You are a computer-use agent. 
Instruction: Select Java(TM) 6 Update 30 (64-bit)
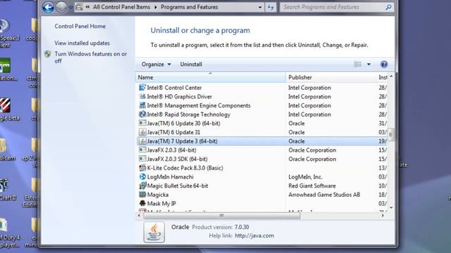coord(183,124)
